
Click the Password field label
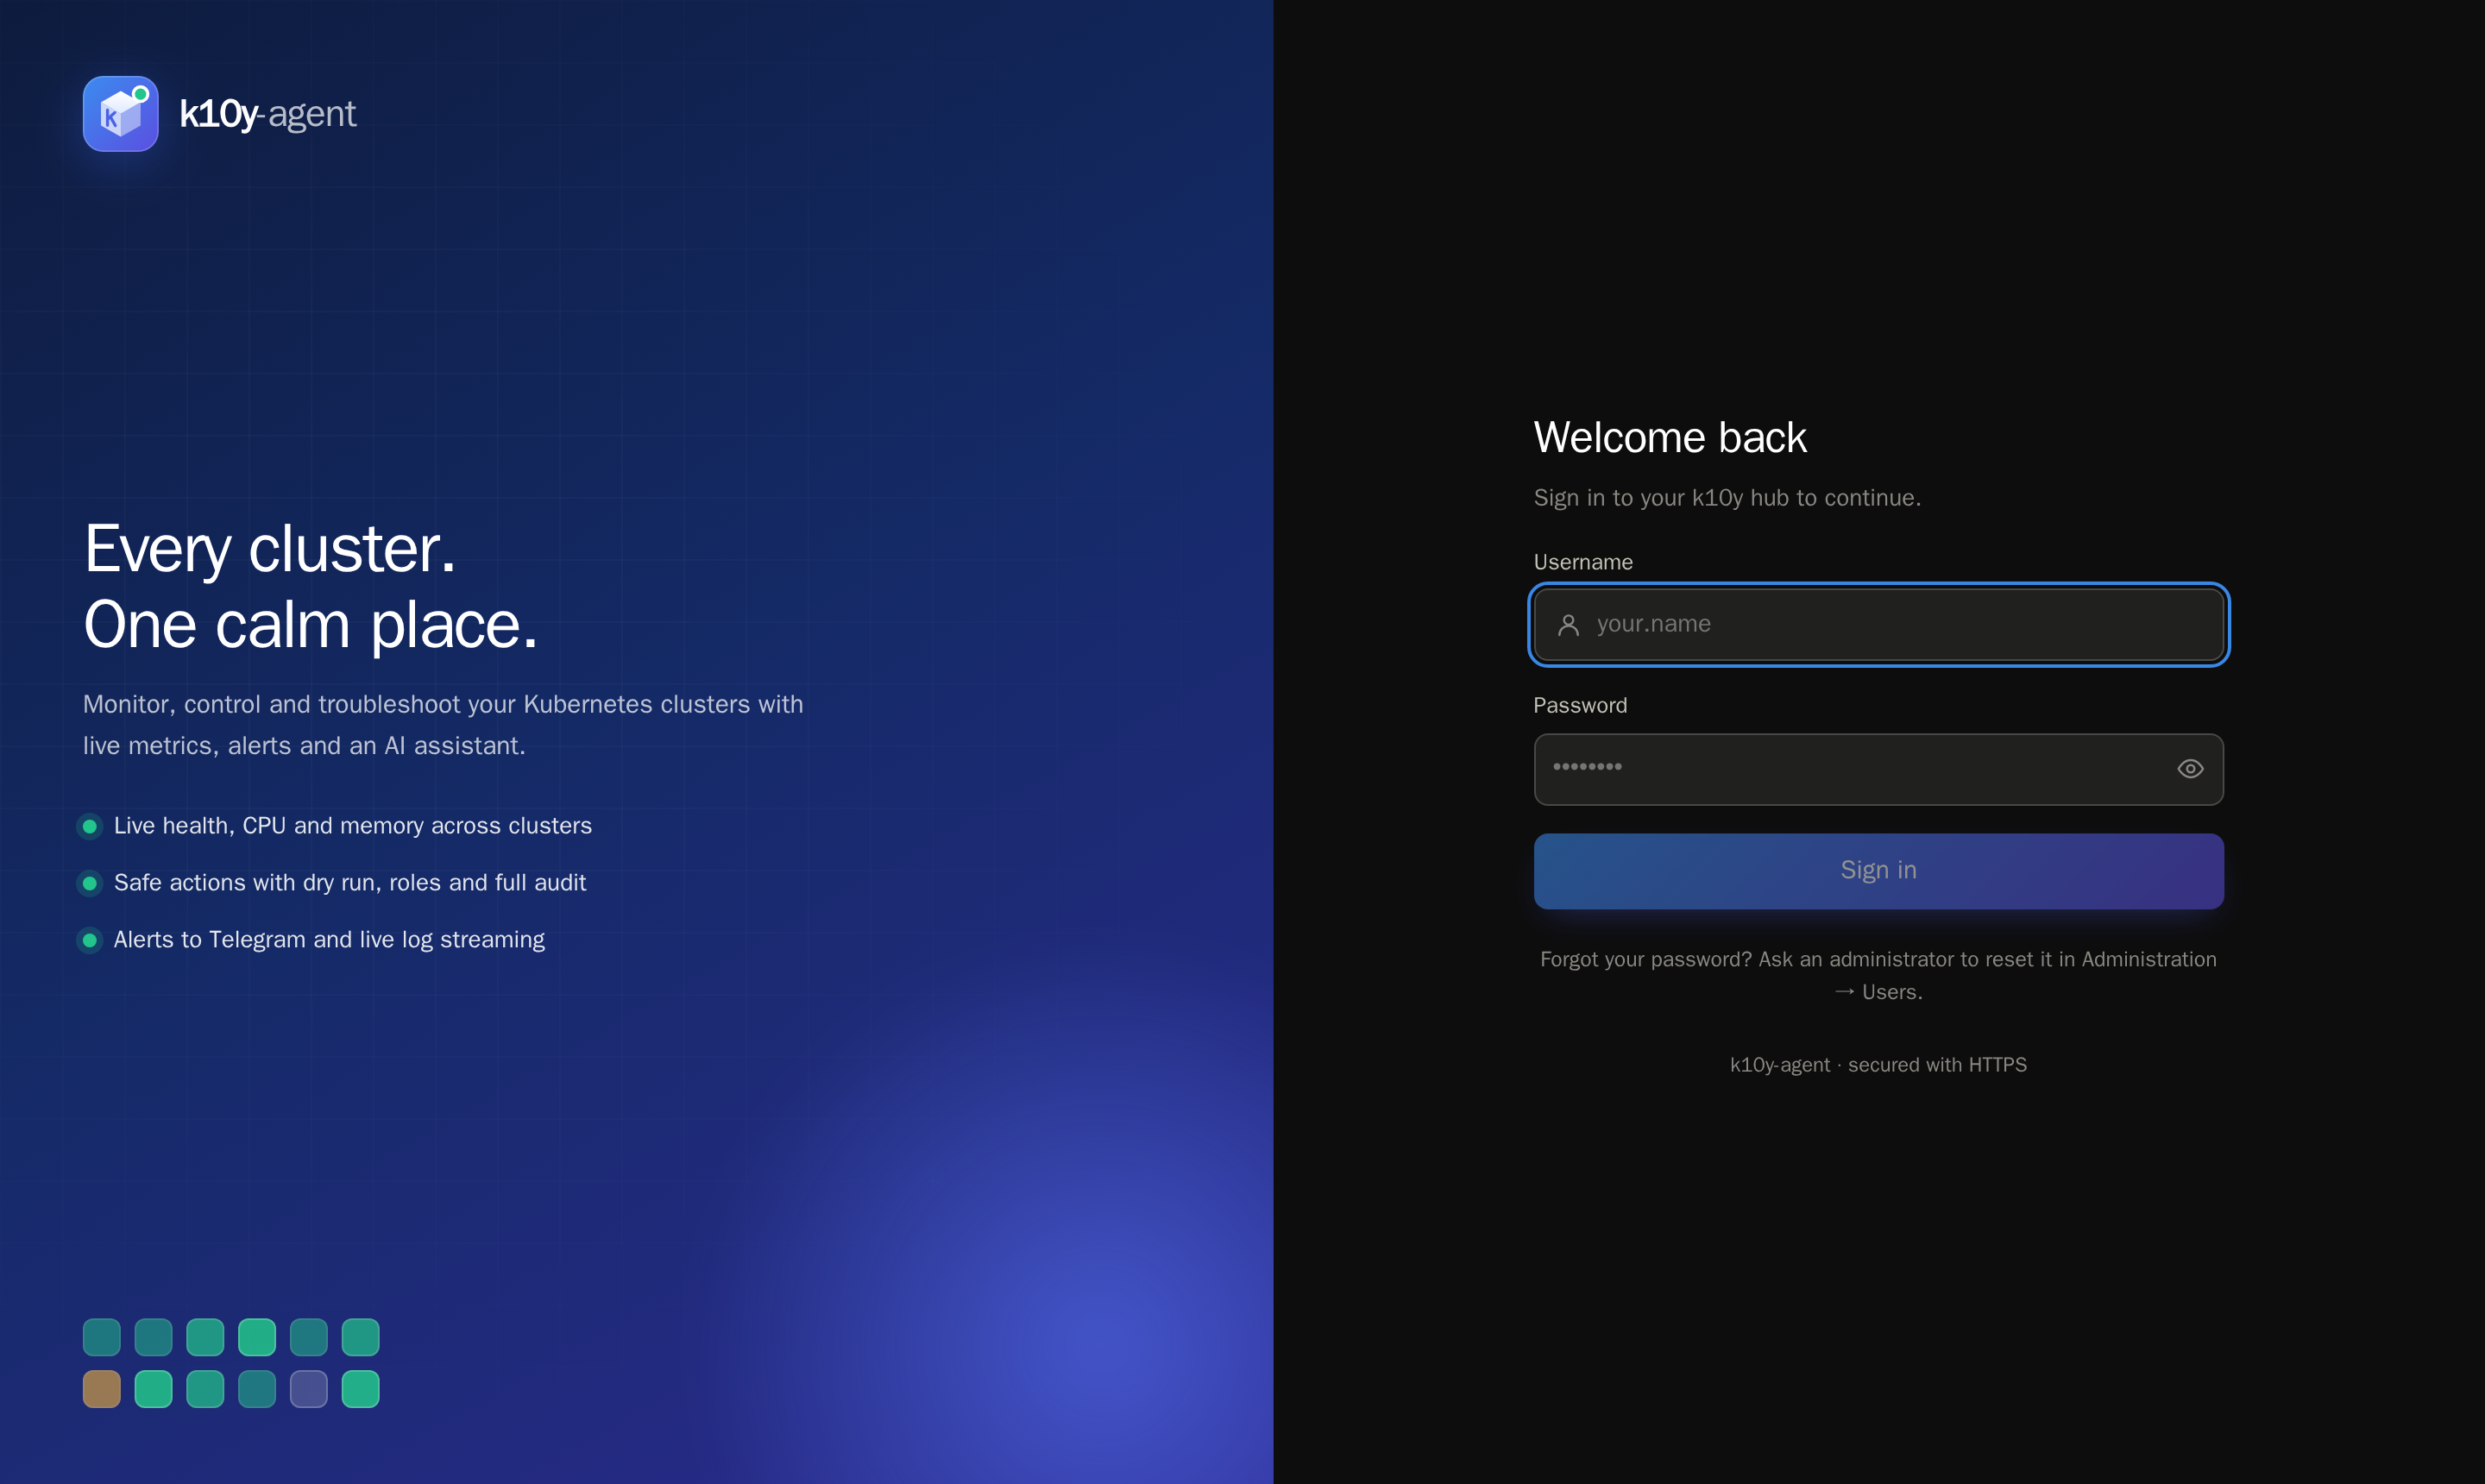[x=1580, y=705]
